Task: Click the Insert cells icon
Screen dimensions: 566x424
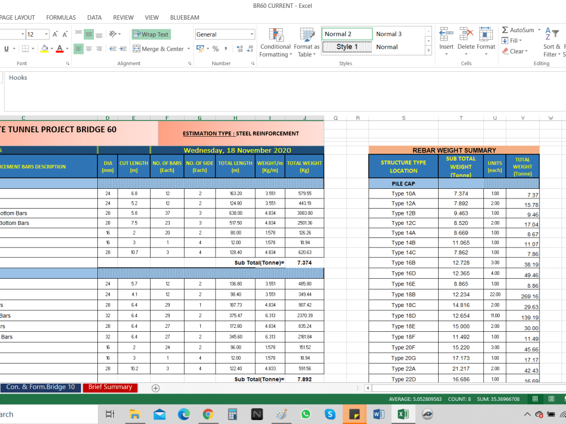Action: 446,34
